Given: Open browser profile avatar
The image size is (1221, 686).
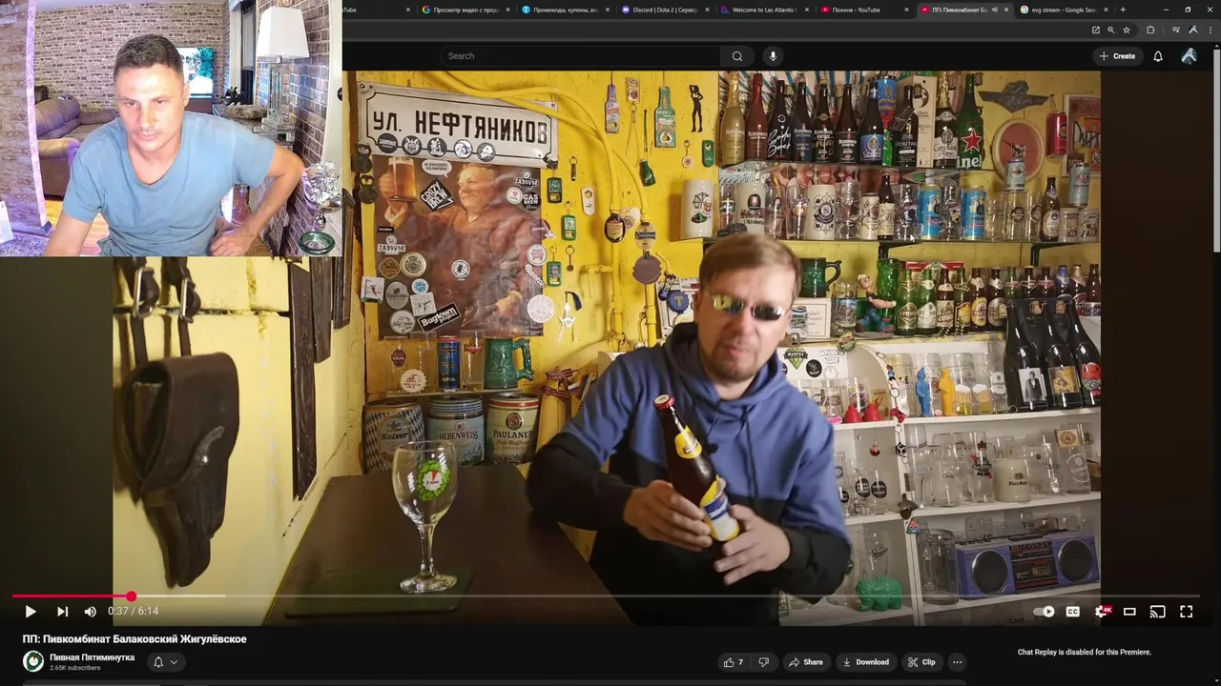Looking at the screenshot, I should [x=1193, y=30].
